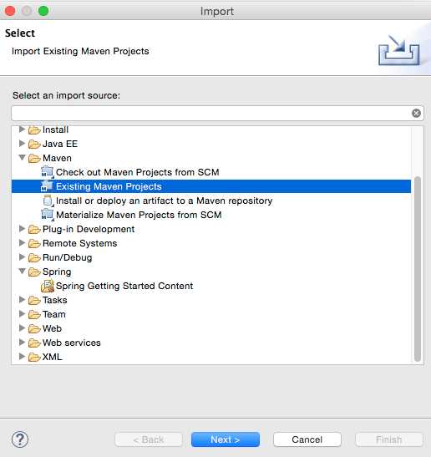431x457 pixels.
Task: Click the Next button
Action: point(226,439)
